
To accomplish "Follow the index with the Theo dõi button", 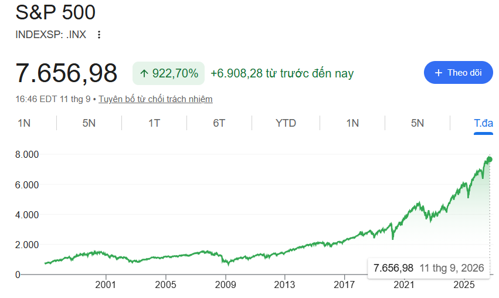I will [459, 73].
